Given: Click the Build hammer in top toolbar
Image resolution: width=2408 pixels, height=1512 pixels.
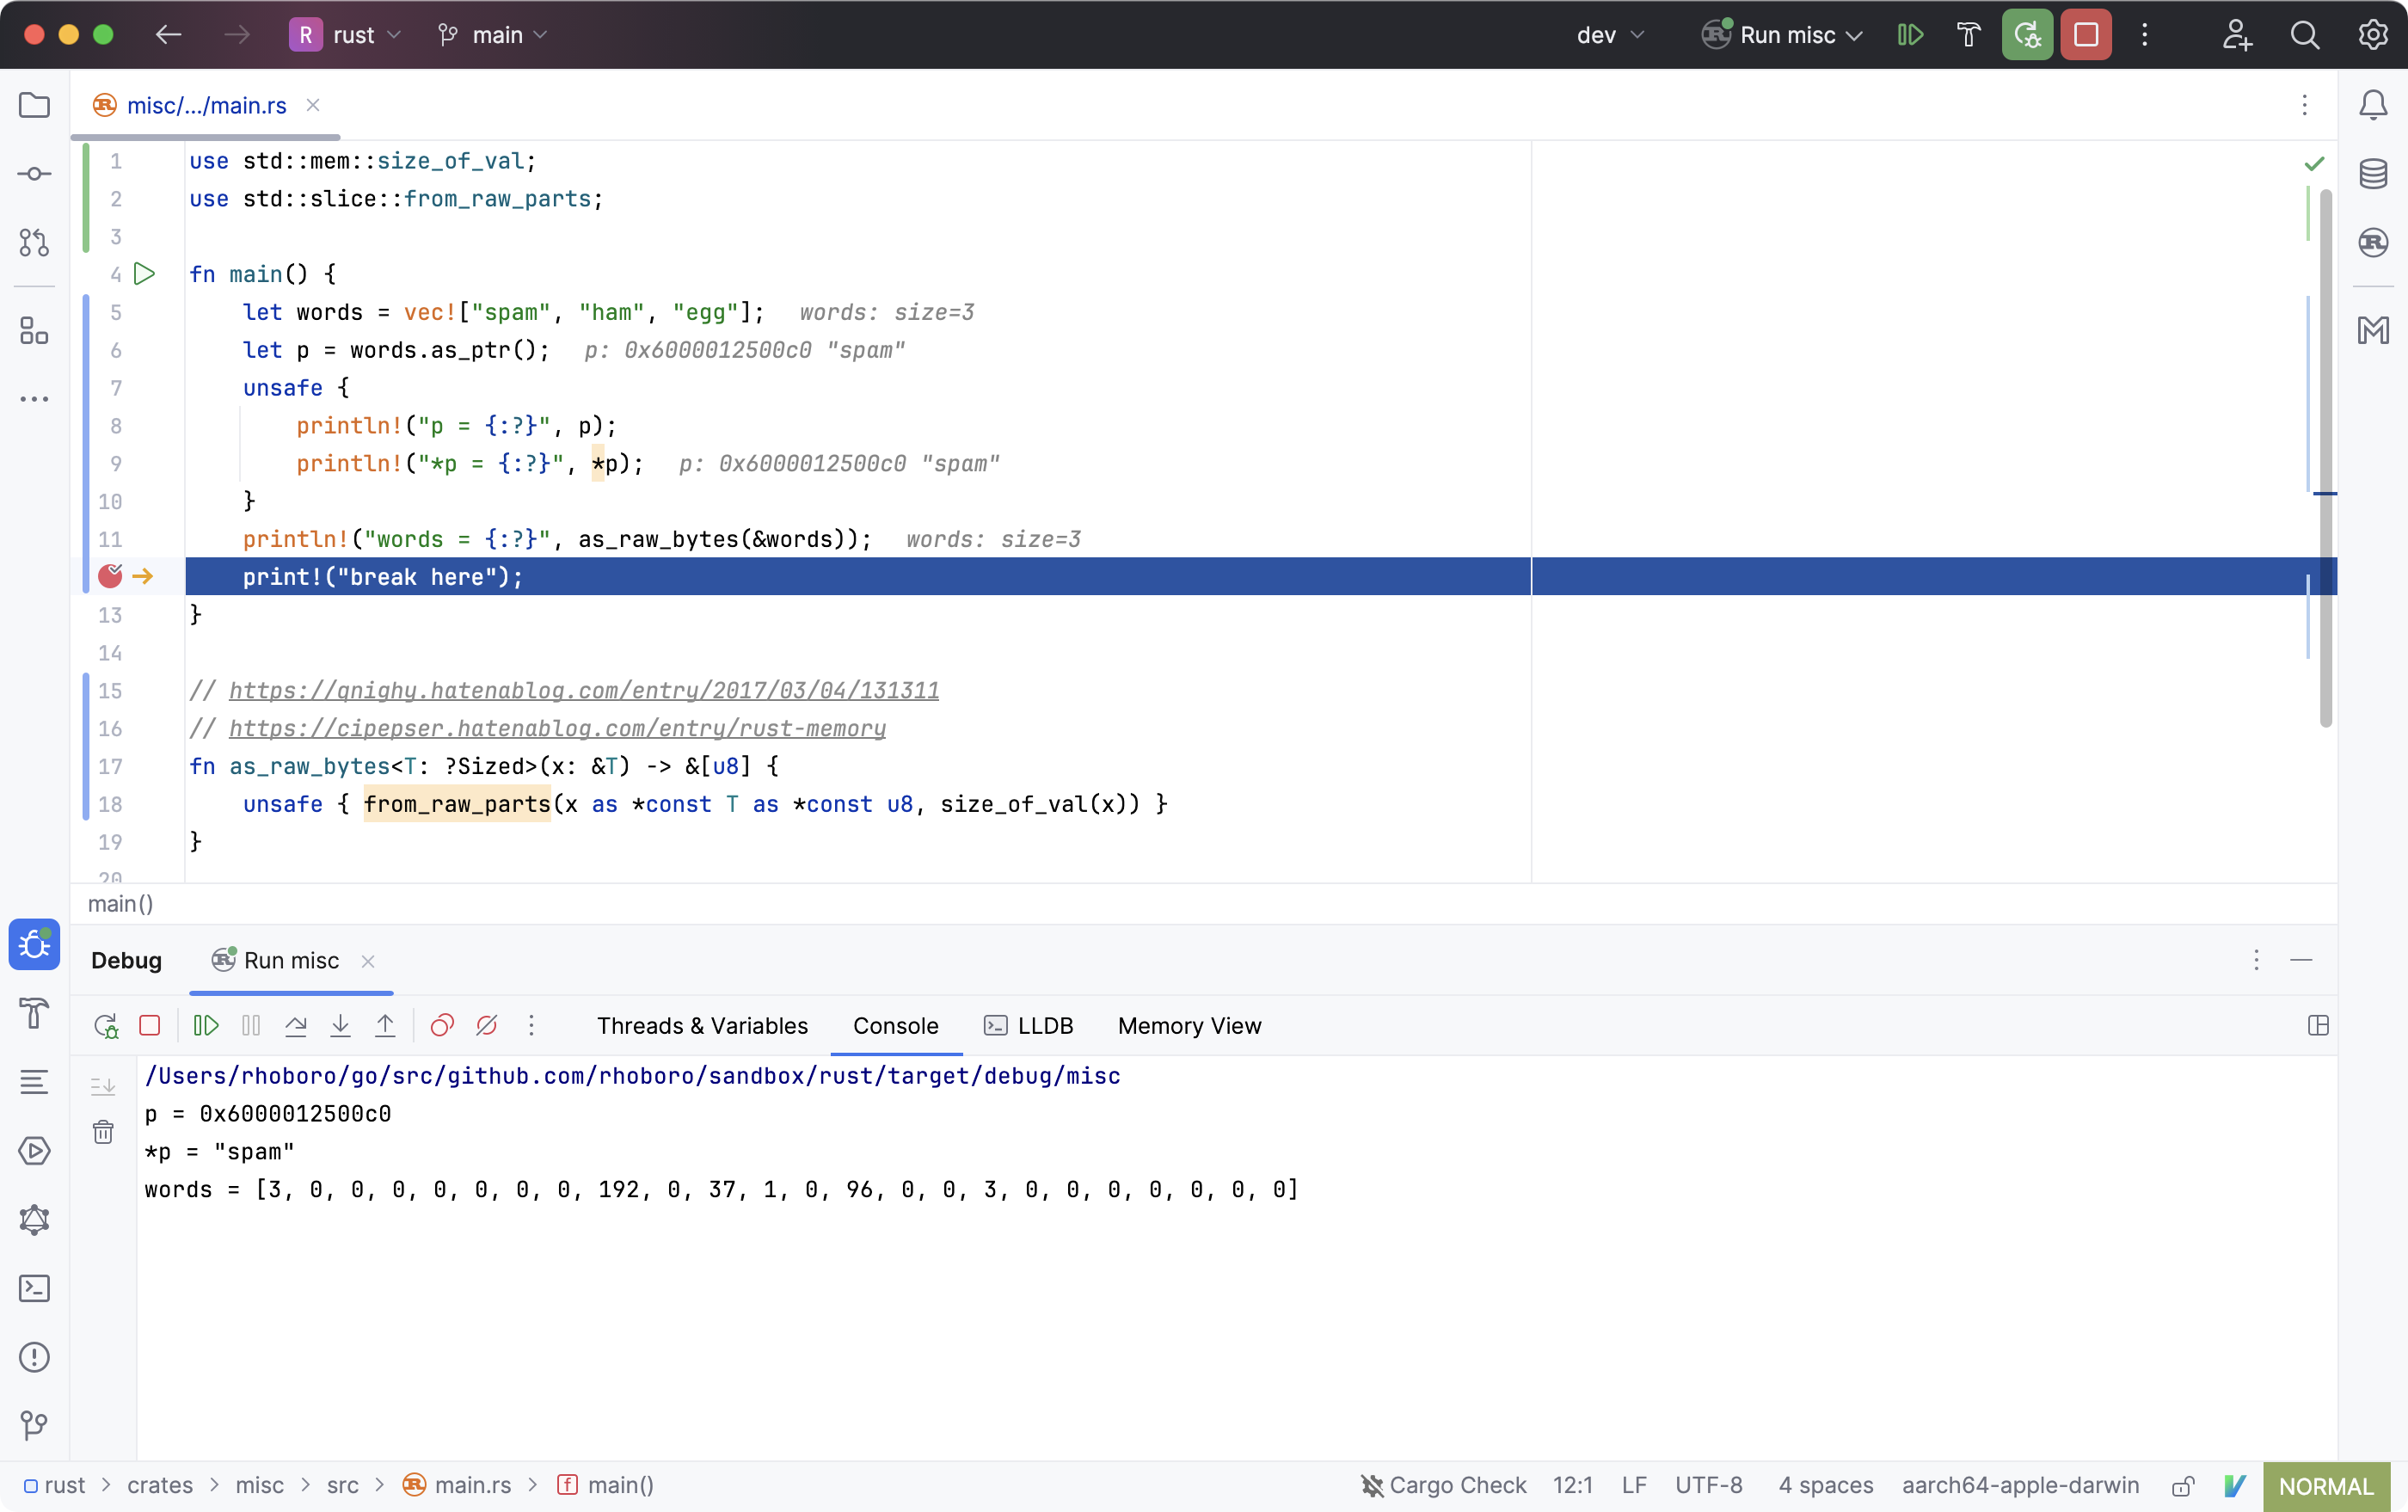Looking at the screenshot, I should click(x=1968, y=35).
